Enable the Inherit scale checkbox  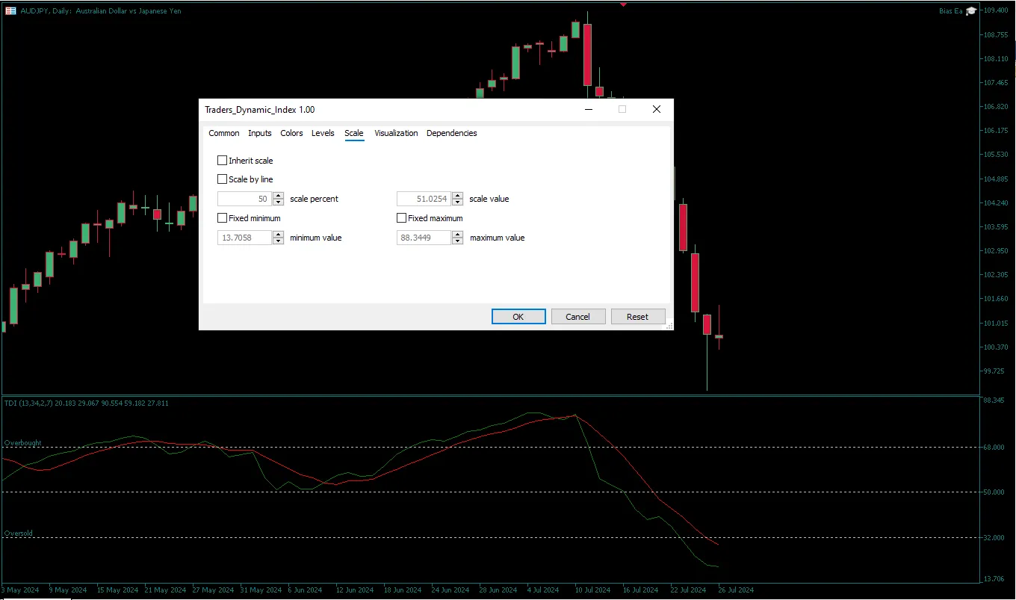(223, 161)
